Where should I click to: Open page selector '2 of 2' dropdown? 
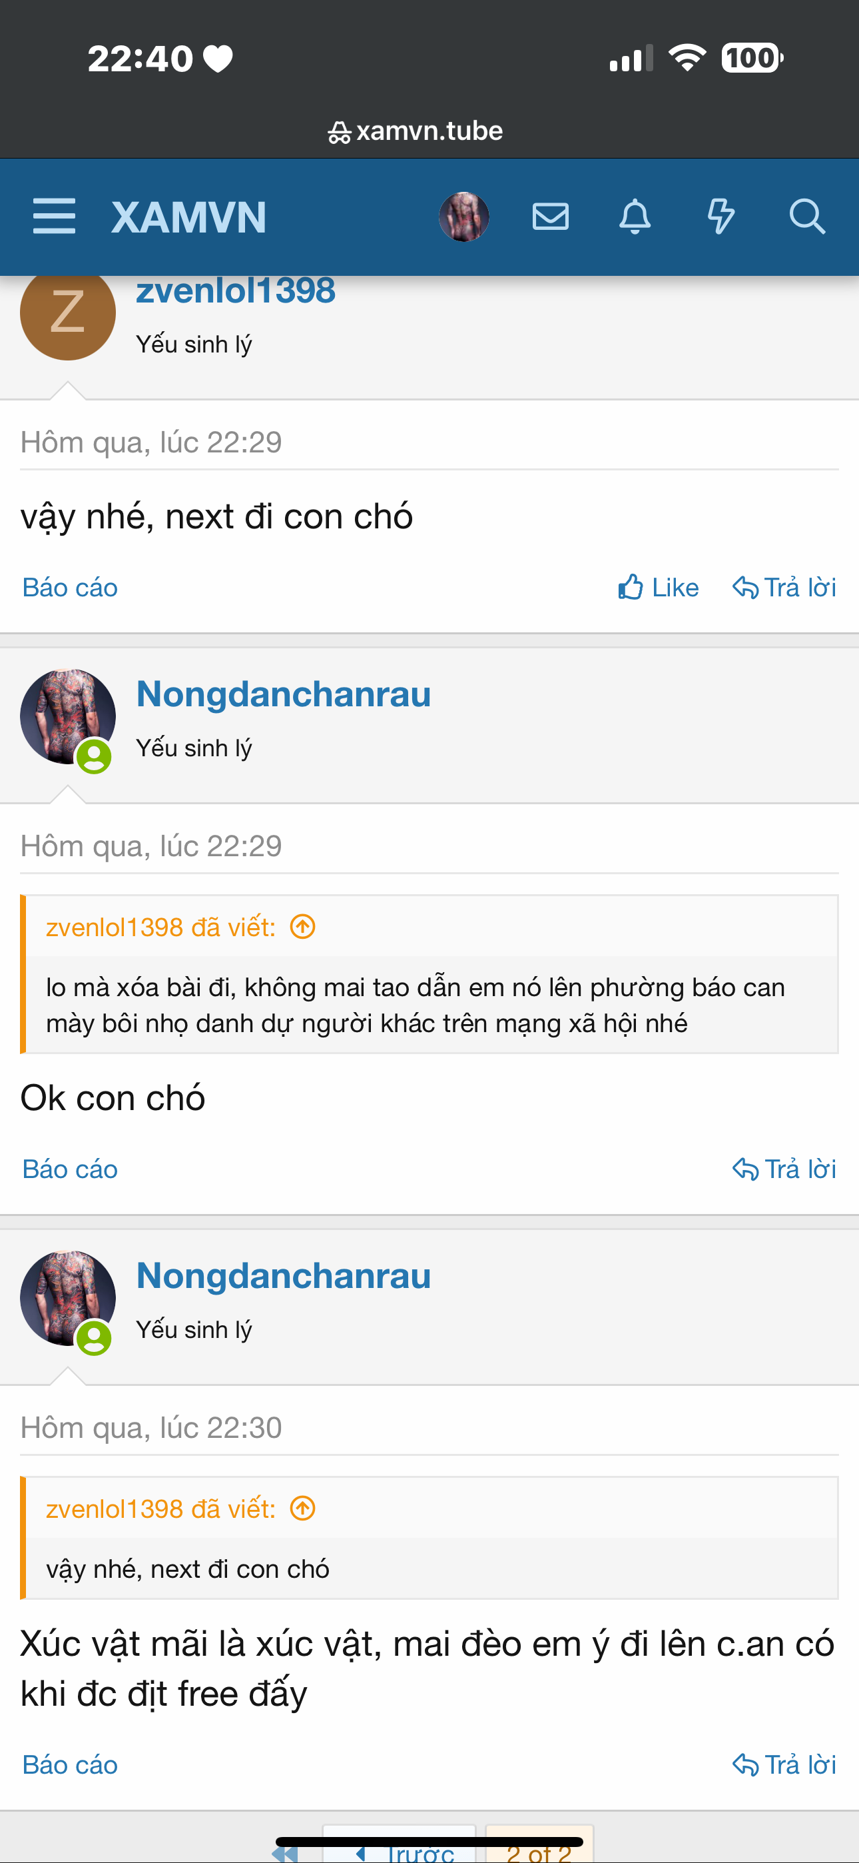point(539,1852)
